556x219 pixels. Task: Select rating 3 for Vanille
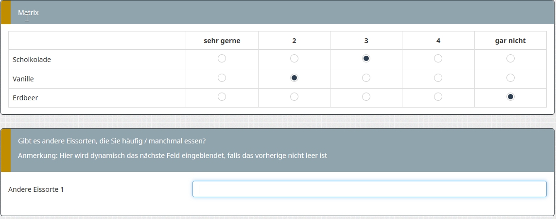[x=366, y=78]
